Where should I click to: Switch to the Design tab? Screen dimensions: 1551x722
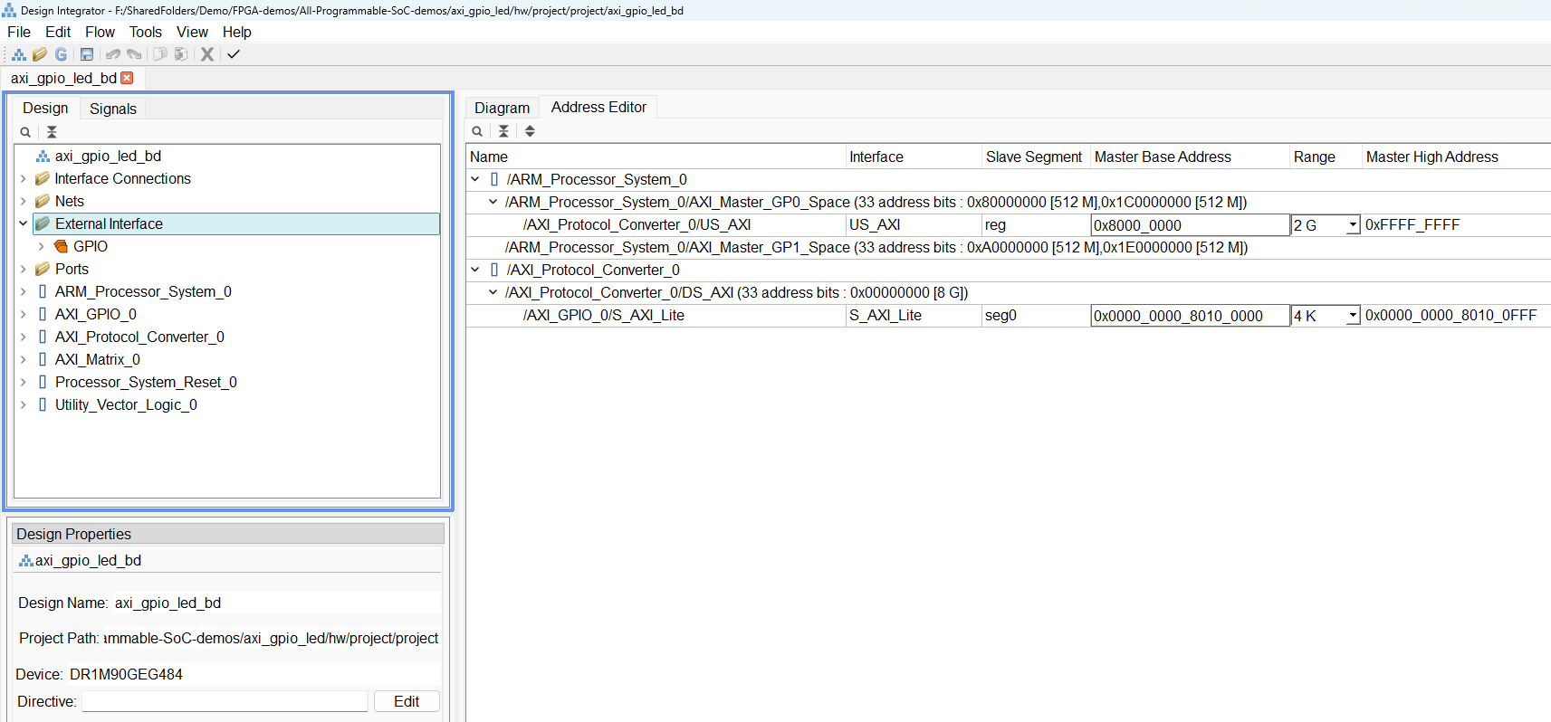click(45, 108)
